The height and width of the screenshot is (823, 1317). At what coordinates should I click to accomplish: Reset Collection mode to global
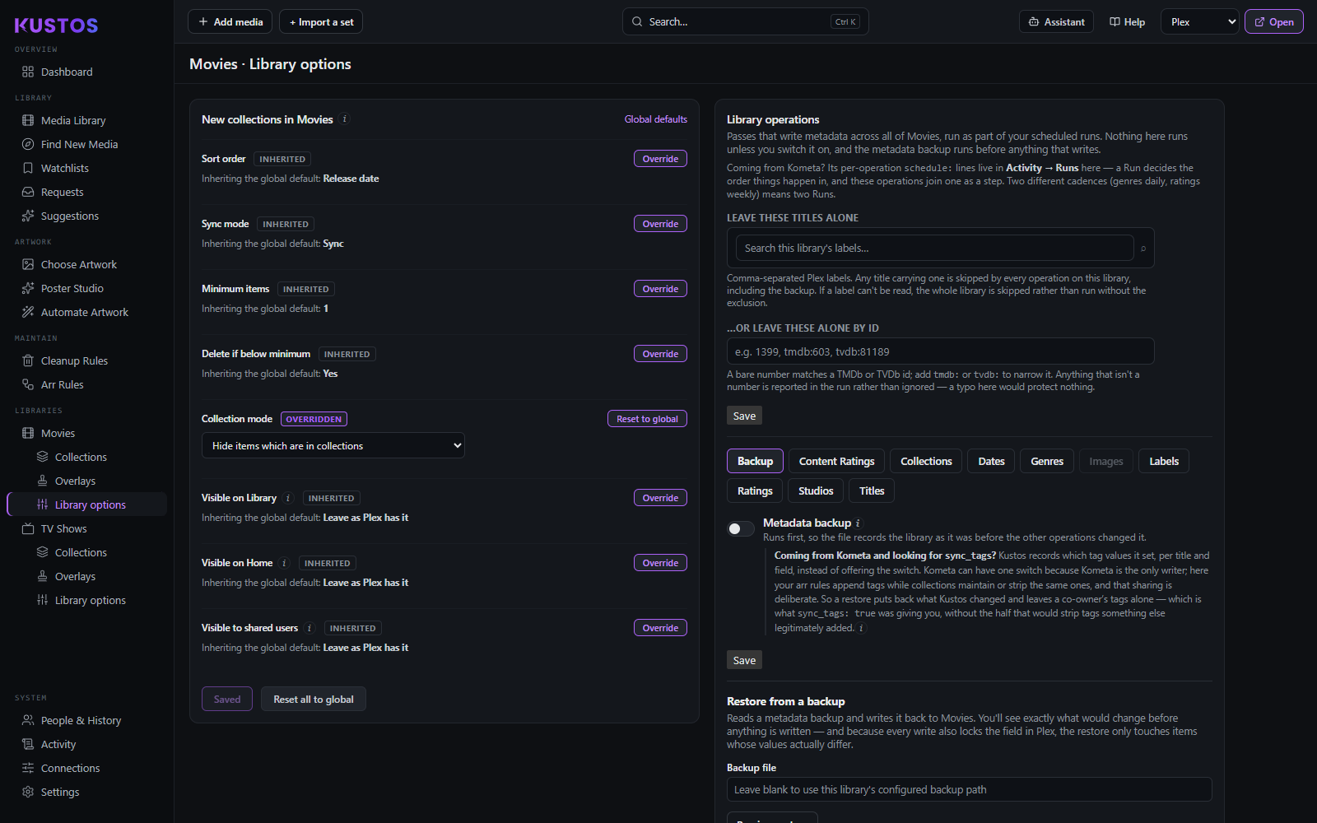(x=647, y=419)
